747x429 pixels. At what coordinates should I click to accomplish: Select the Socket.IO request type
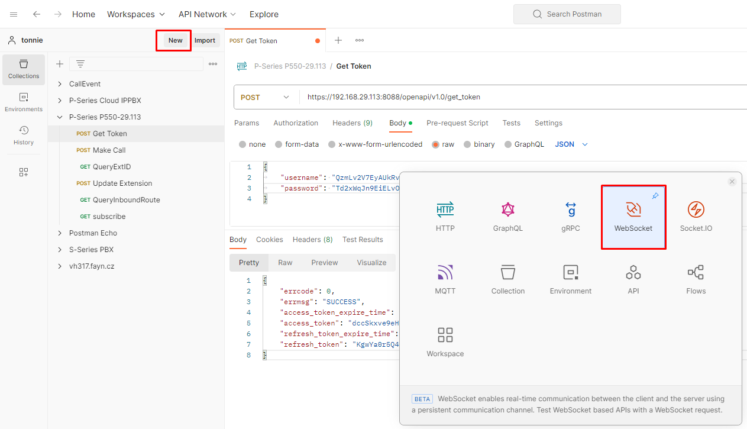click(696, 216)
